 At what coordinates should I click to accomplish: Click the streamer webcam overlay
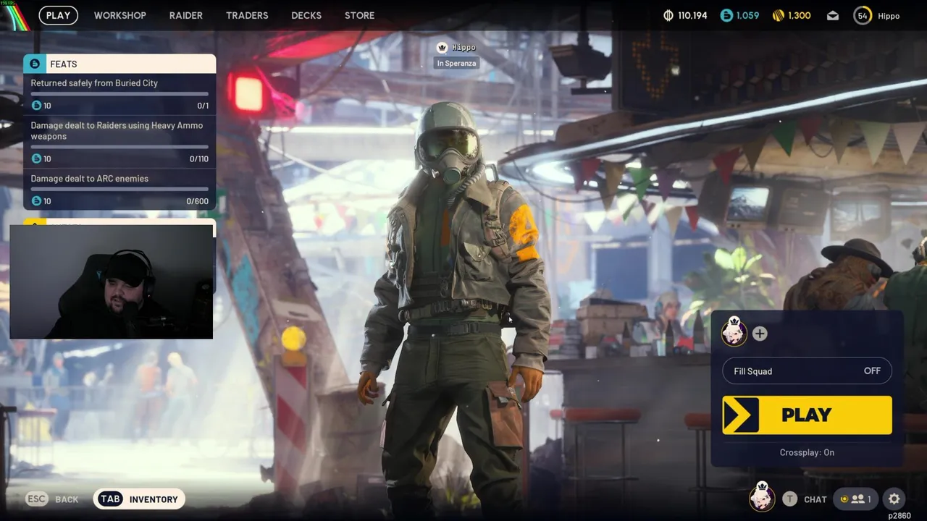[112, 281]
